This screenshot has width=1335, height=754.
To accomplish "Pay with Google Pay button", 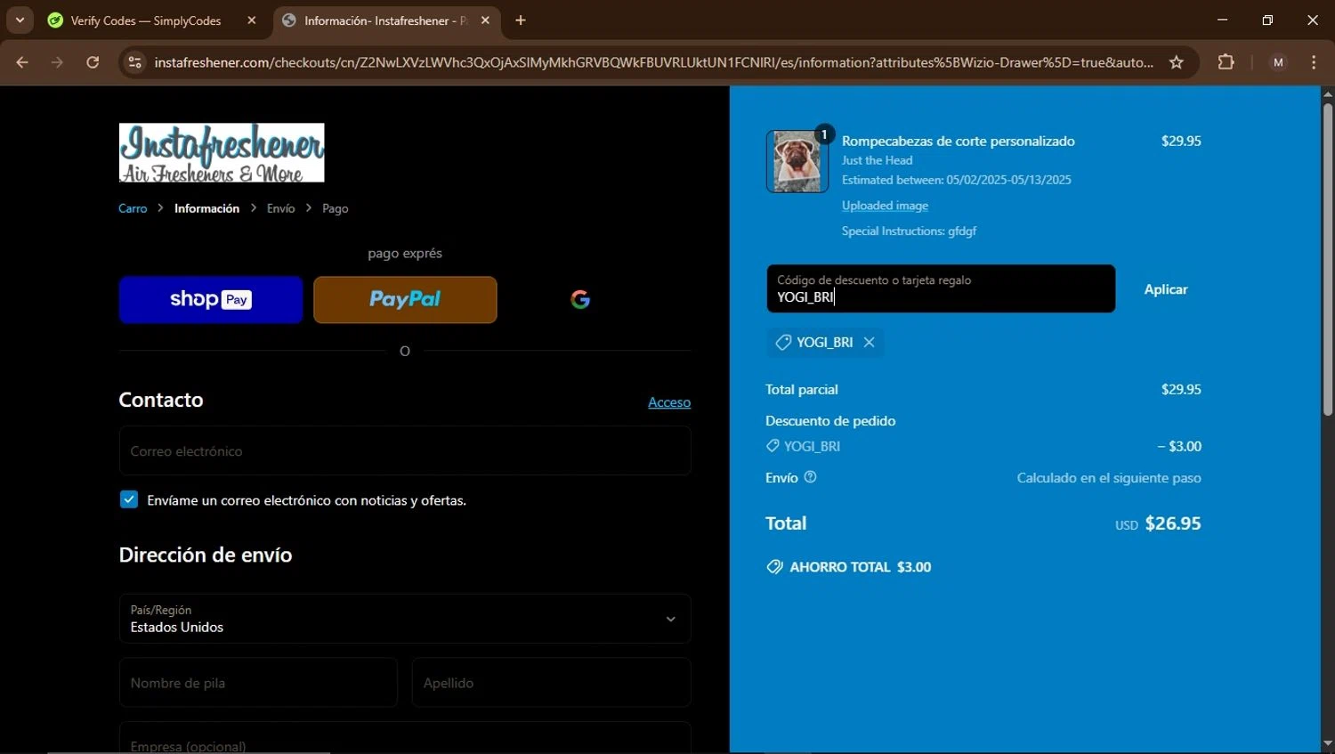I will pyautogui.click(x=580, y=299).
